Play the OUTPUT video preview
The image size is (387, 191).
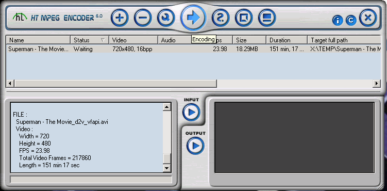195,146
